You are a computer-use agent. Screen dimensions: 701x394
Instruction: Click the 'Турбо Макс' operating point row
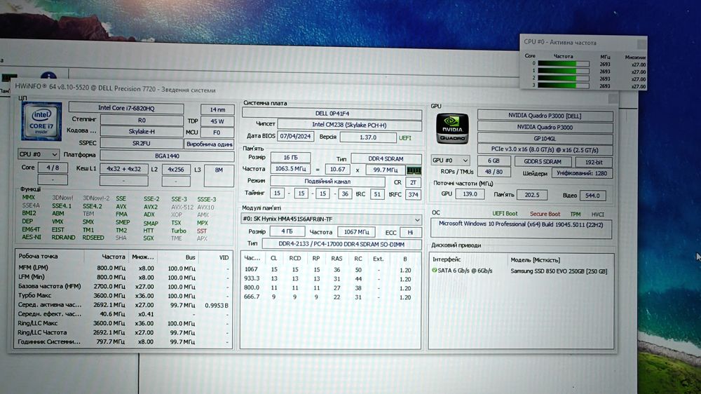(123, 296)
